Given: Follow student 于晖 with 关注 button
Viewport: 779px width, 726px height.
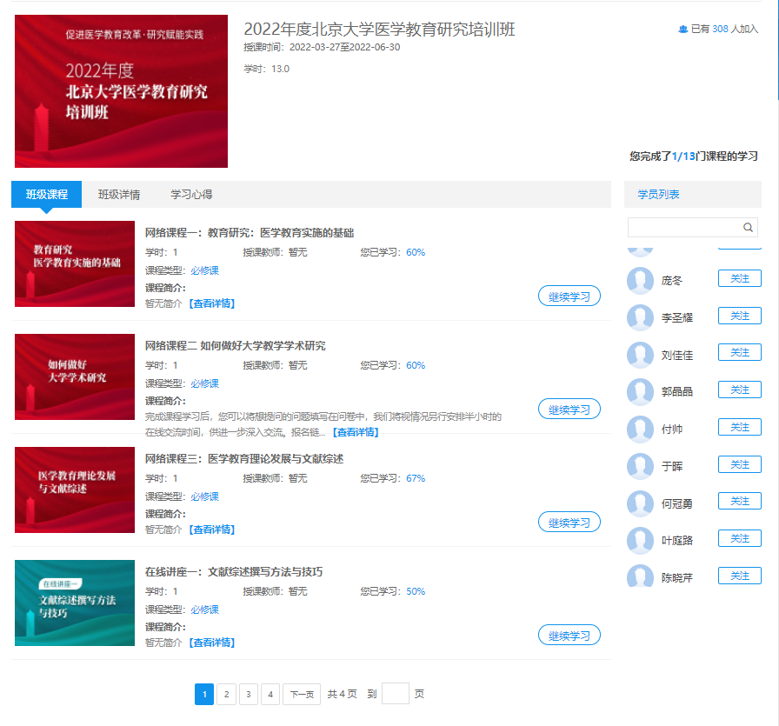Looking at the screenshot, I should click(740, 464).
